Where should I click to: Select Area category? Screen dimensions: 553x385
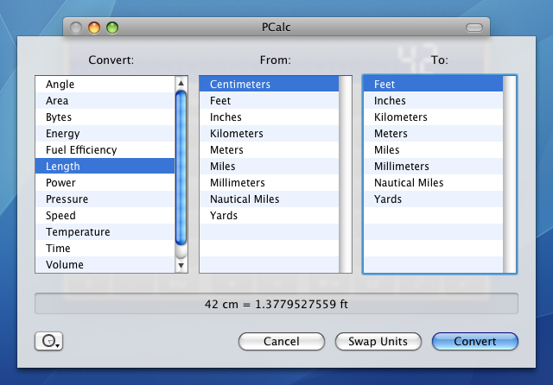click(105, 101)
